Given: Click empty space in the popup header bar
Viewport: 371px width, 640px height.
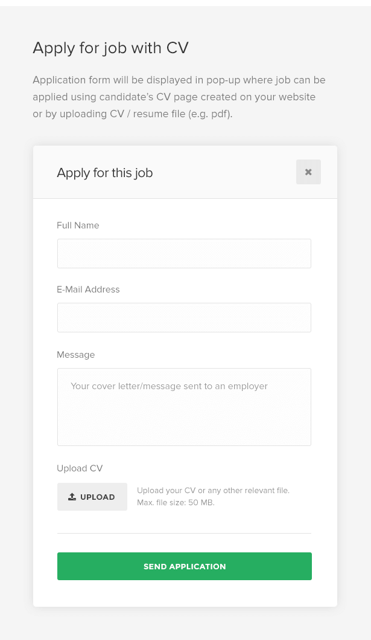Looking at the screenshot, I should point(229,173).
